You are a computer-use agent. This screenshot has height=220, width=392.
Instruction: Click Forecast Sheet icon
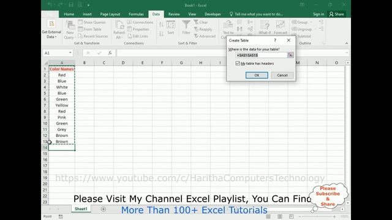281,28
